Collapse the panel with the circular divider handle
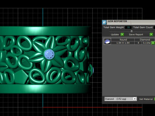The width and height of the screenshot is (155, 116). [x=131, y=31]
